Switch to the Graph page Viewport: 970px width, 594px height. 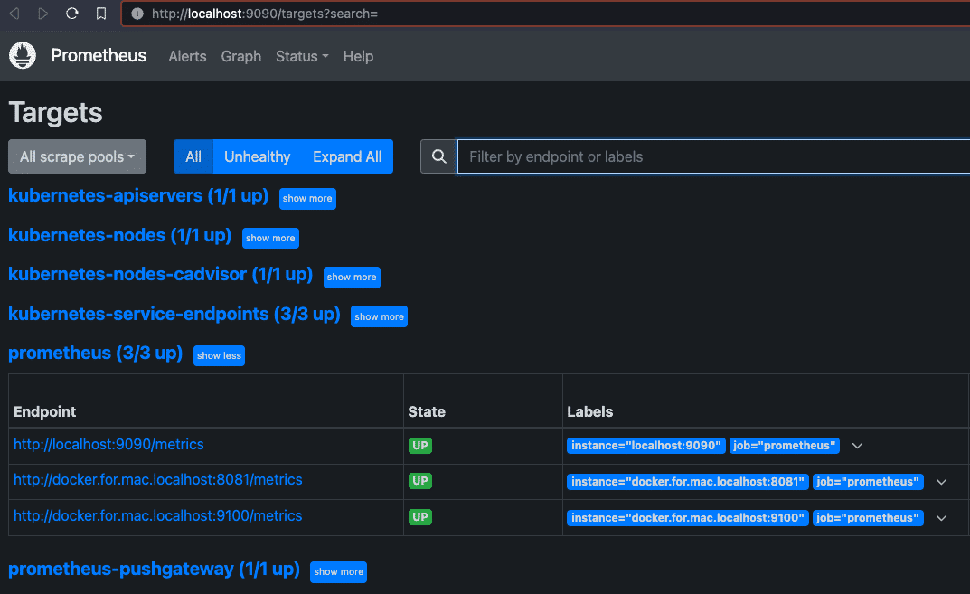pyautogui.click(x=240, y=56)
